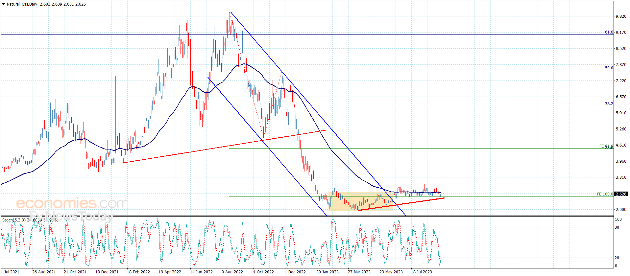Select the Fibonacci 38.2 level label
The image size is (630, 276).
click(609, 104)
